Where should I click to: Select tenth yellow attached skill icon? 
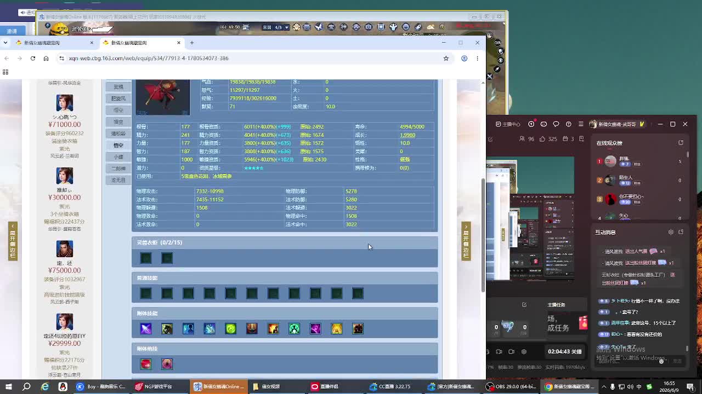[x=337, y=328]
